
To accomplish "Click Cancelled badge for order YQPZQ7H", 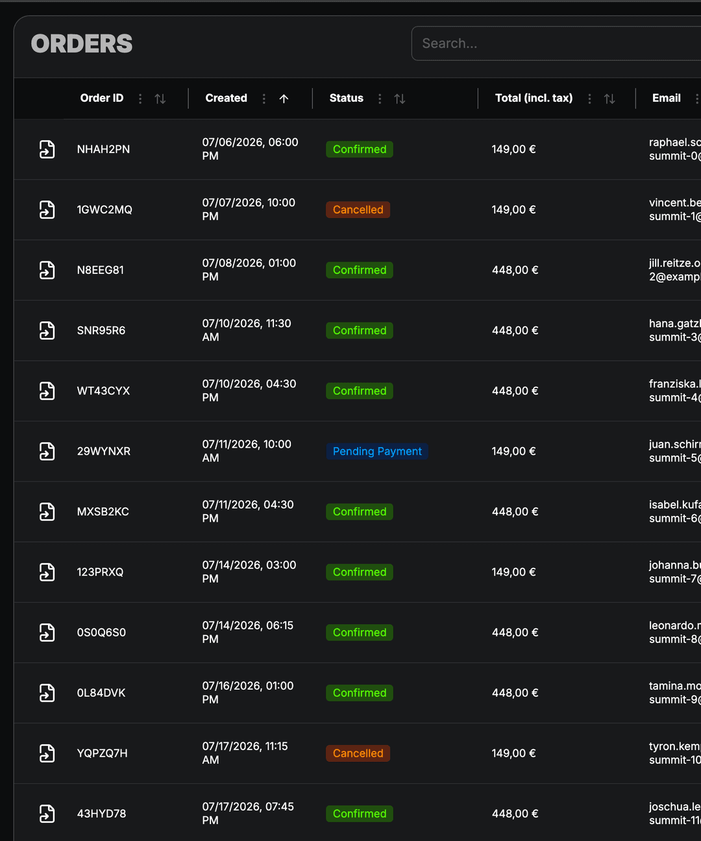I will pyautogui.click(x=358, y=753).
